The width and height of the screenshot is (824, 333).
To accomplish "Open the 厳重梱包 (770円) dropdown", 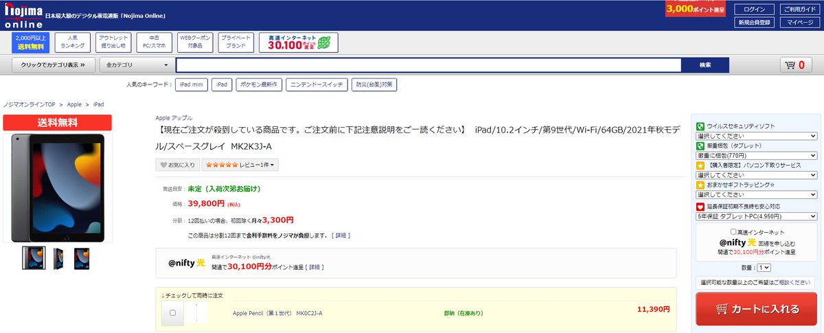I will tap(757, 156).
